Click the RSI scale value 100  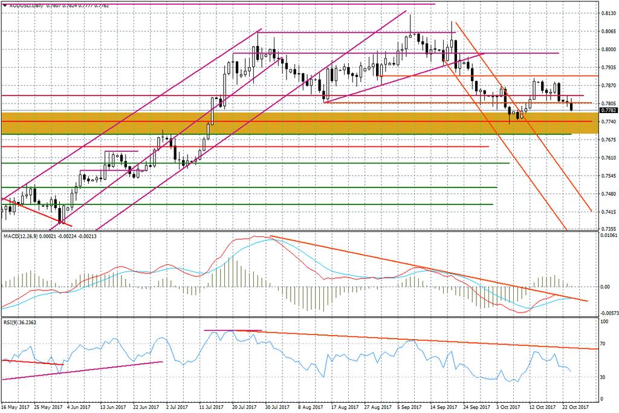click(x=604, y=322)
